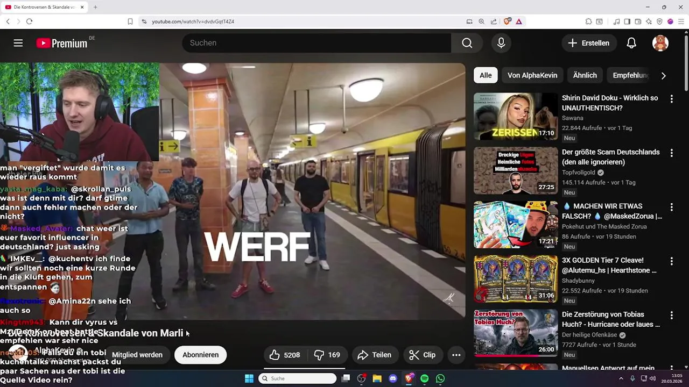Screen dimensions: 689x387
Task: Click the Teilen share button
Action: click(x=375, y=355)
